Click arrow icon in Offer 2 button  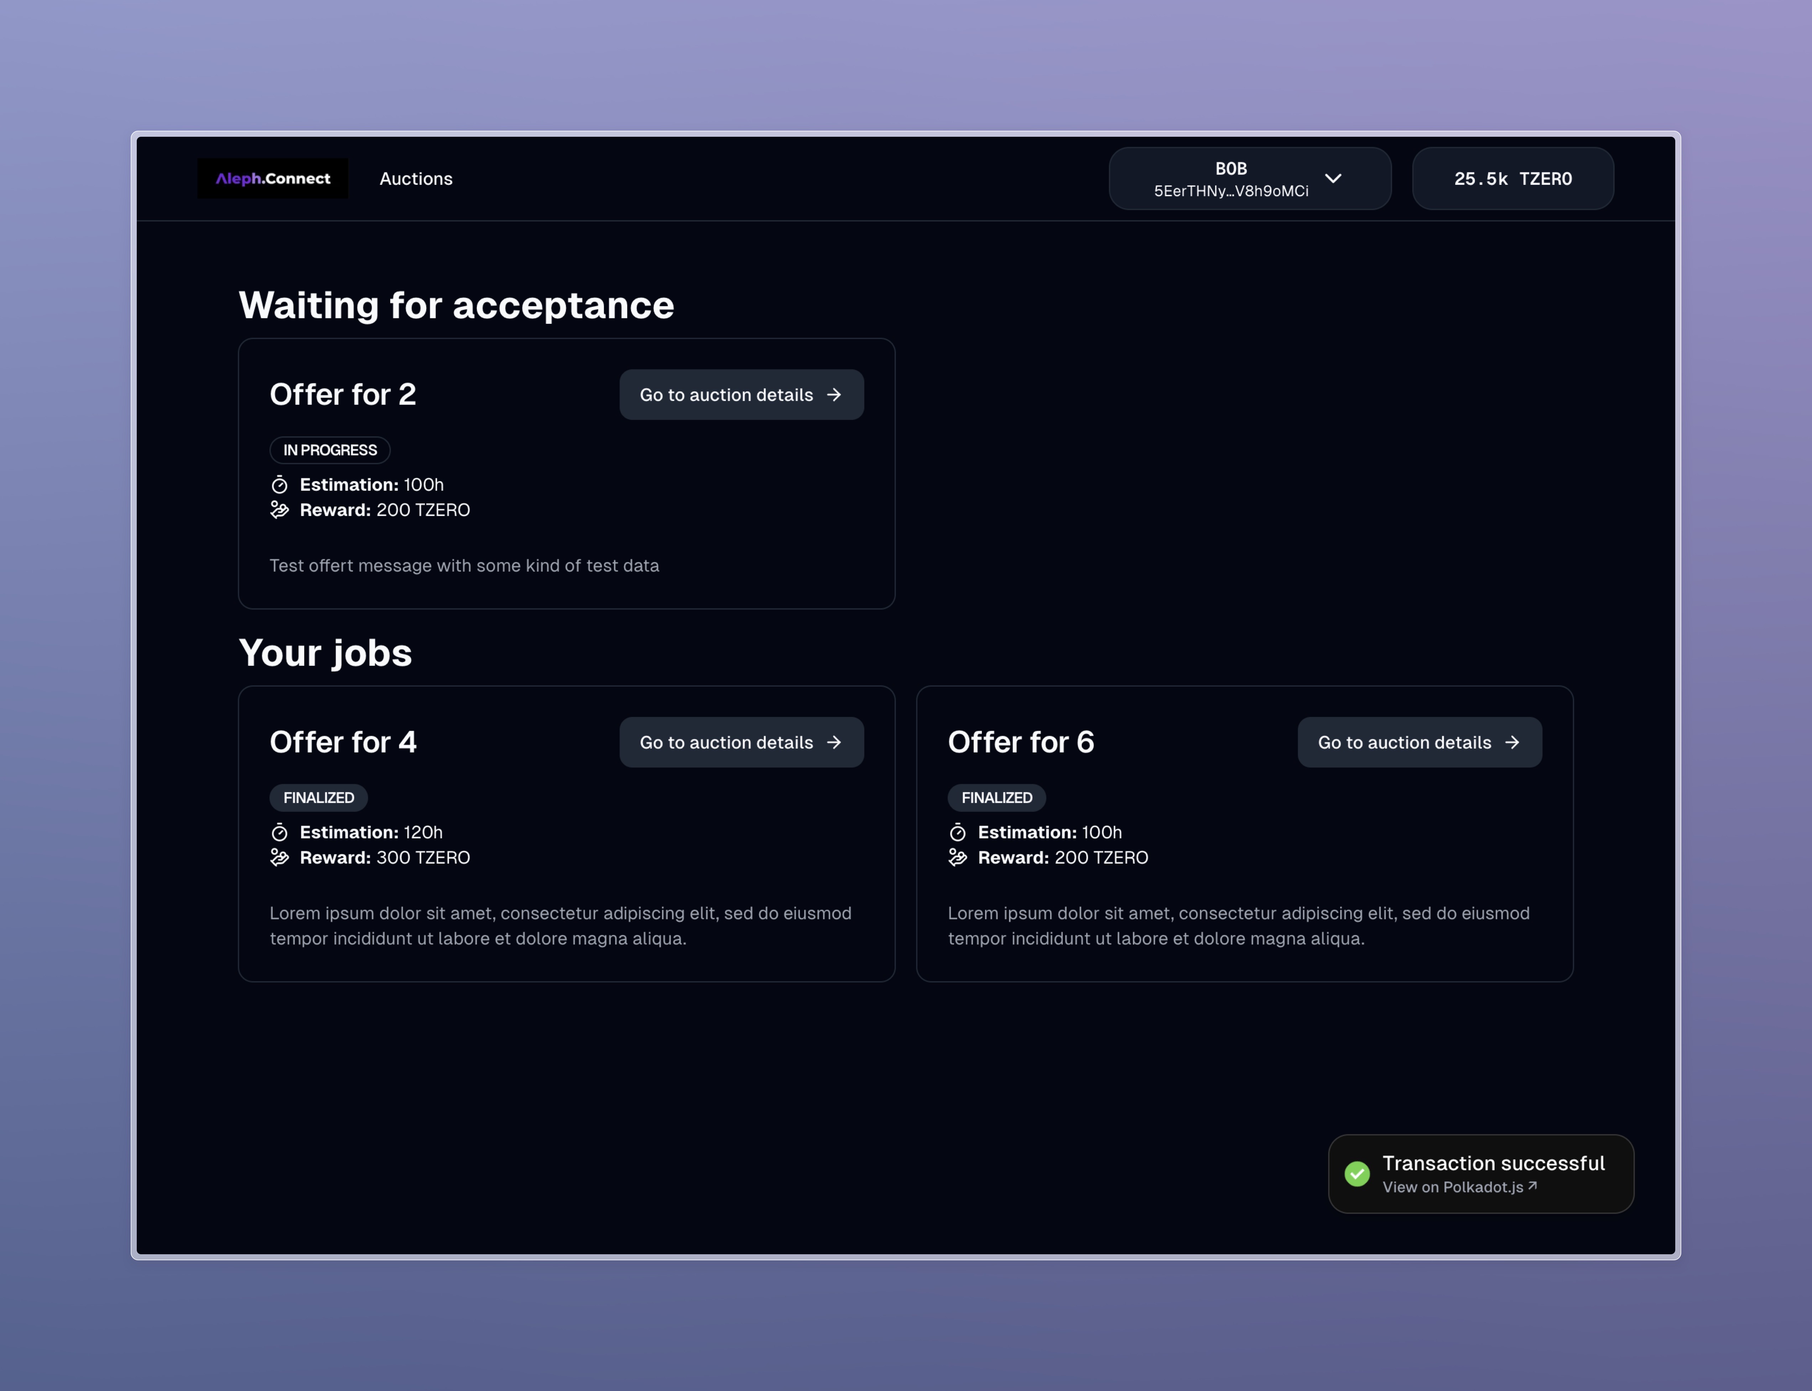834,395
